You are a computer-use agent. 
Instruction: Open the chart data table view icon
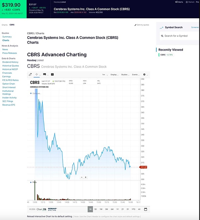click(52, 75)
